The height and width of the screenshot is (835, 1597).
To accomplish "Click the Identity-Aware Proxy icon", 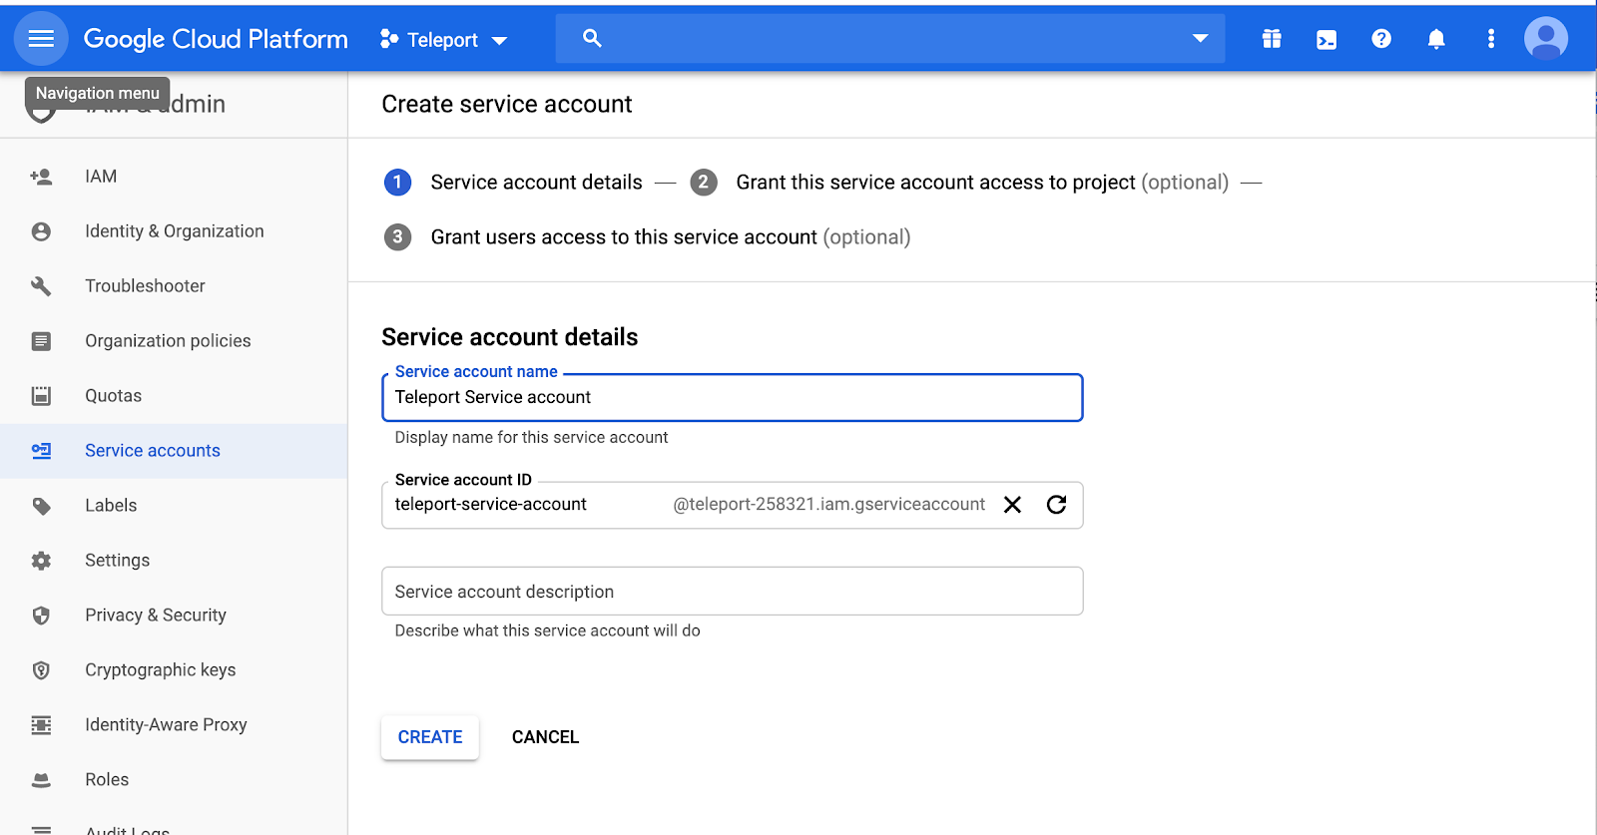I will click(41, 725).
